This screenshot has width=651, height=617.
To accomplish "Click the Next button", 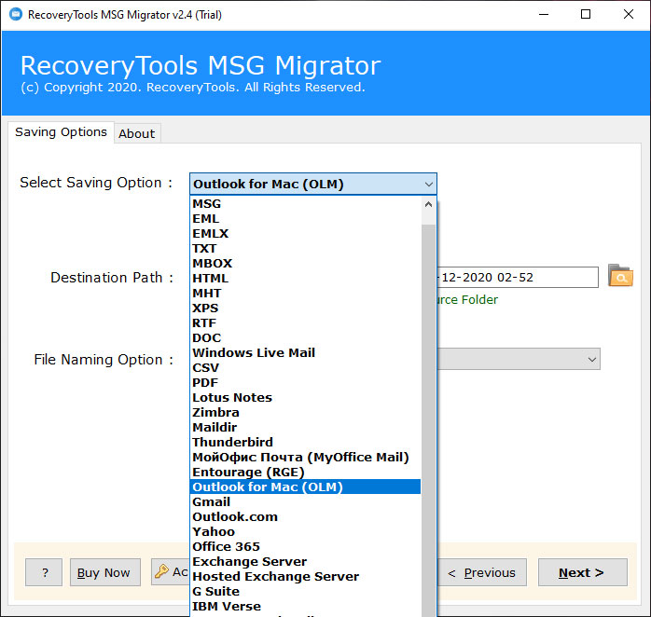I will pyautogui.click(x=583, y=572).
